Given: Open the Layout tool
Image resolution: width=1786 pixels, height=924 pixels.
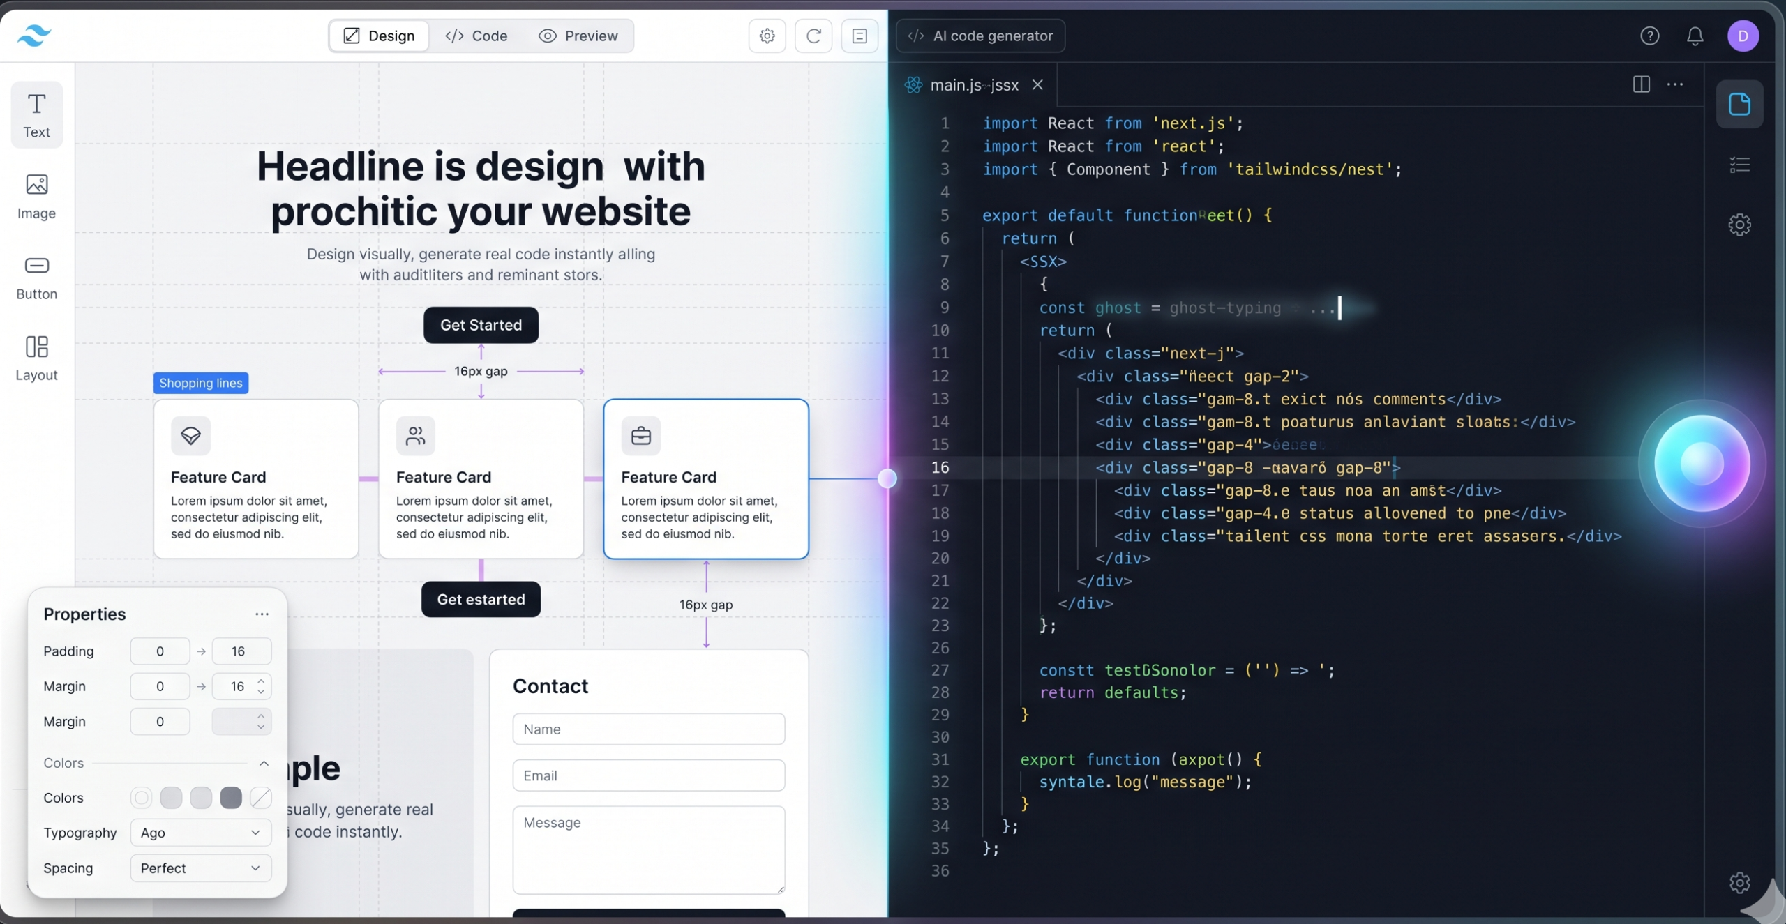Looking at the screenshot, I should [x=36, y=358].
